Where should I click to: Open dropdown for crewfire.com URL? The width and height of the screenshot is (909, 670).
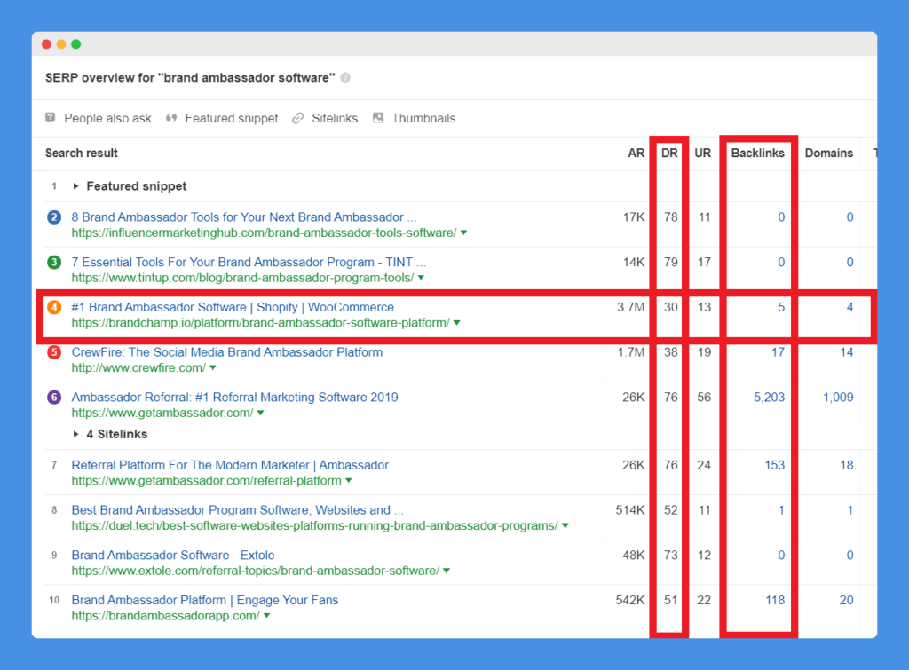213,367
